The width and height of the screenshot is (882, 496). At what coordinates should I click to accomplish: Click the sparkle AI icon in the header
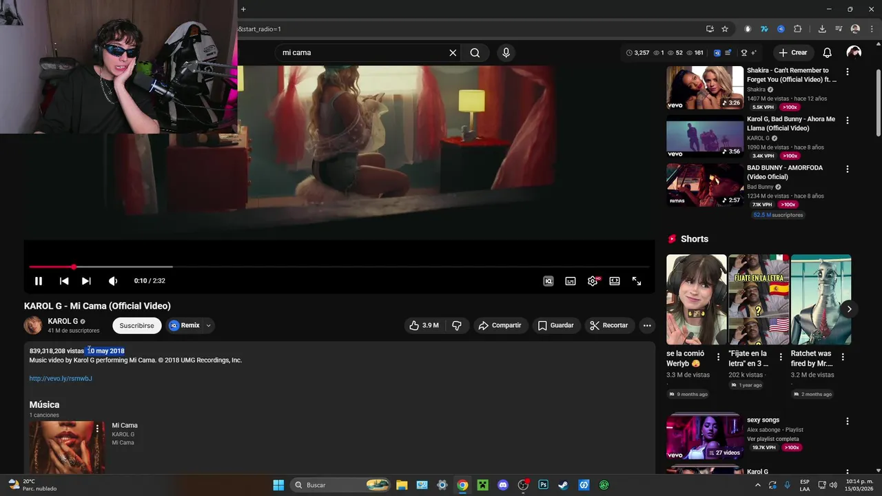753,53
